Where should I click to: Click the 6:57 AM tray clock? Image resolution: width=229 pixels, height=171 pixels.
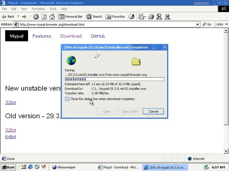[218, 167]
